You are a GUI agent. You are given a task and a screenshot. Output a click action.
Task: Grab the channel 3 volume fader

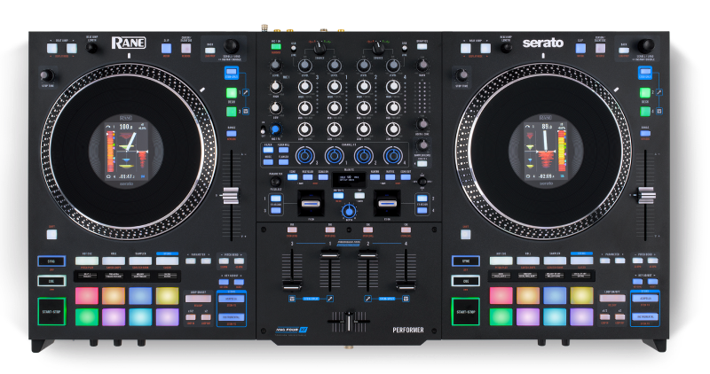(x=292, y=285)
